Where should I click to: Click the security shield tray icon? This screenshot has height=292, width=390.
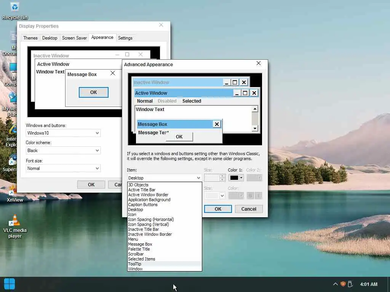click(343, 284)
